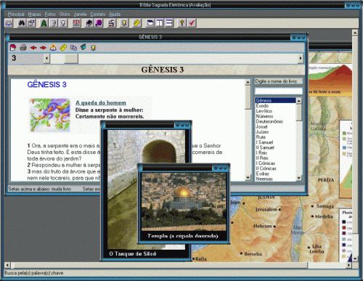
Task: Click the chapter selector left arrow
Action: pos(46,58)
